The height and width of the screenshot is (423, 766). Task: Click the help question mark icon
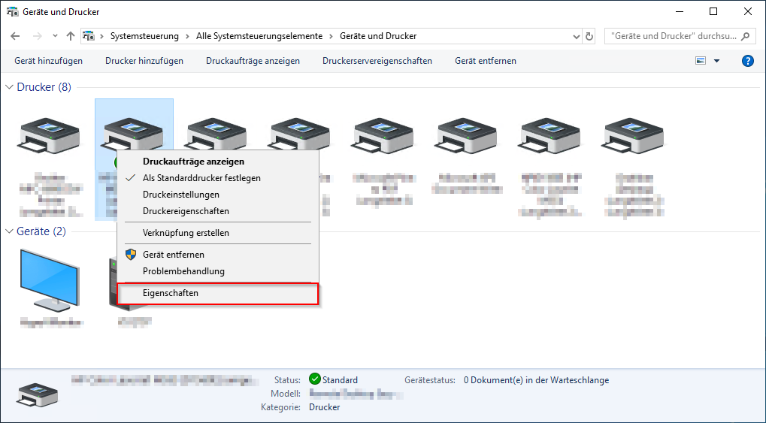[x=747, y=61]
